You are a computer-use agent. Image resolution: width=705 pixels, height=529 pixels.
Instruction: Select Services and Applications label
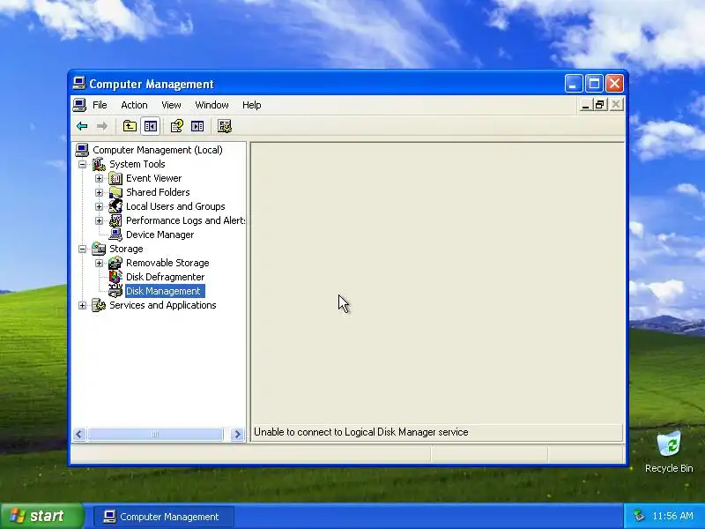pos(163,305)
